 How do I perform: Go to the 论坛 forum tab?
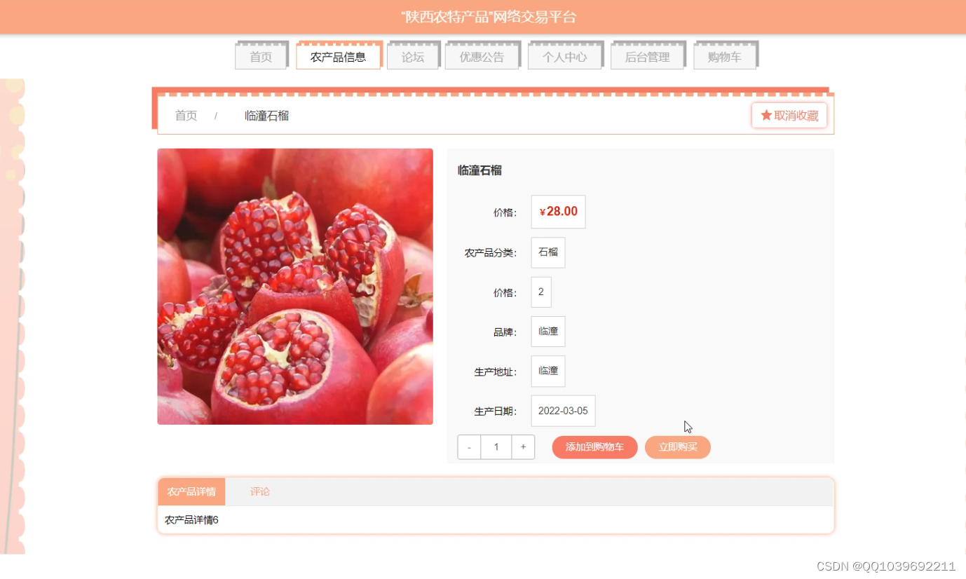[x=413, y=57]
